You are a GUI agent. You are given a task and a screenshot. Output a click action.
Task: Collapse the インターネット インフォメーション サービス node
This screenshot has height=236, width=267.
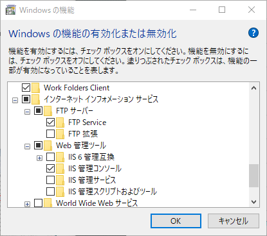pos(15,100)
